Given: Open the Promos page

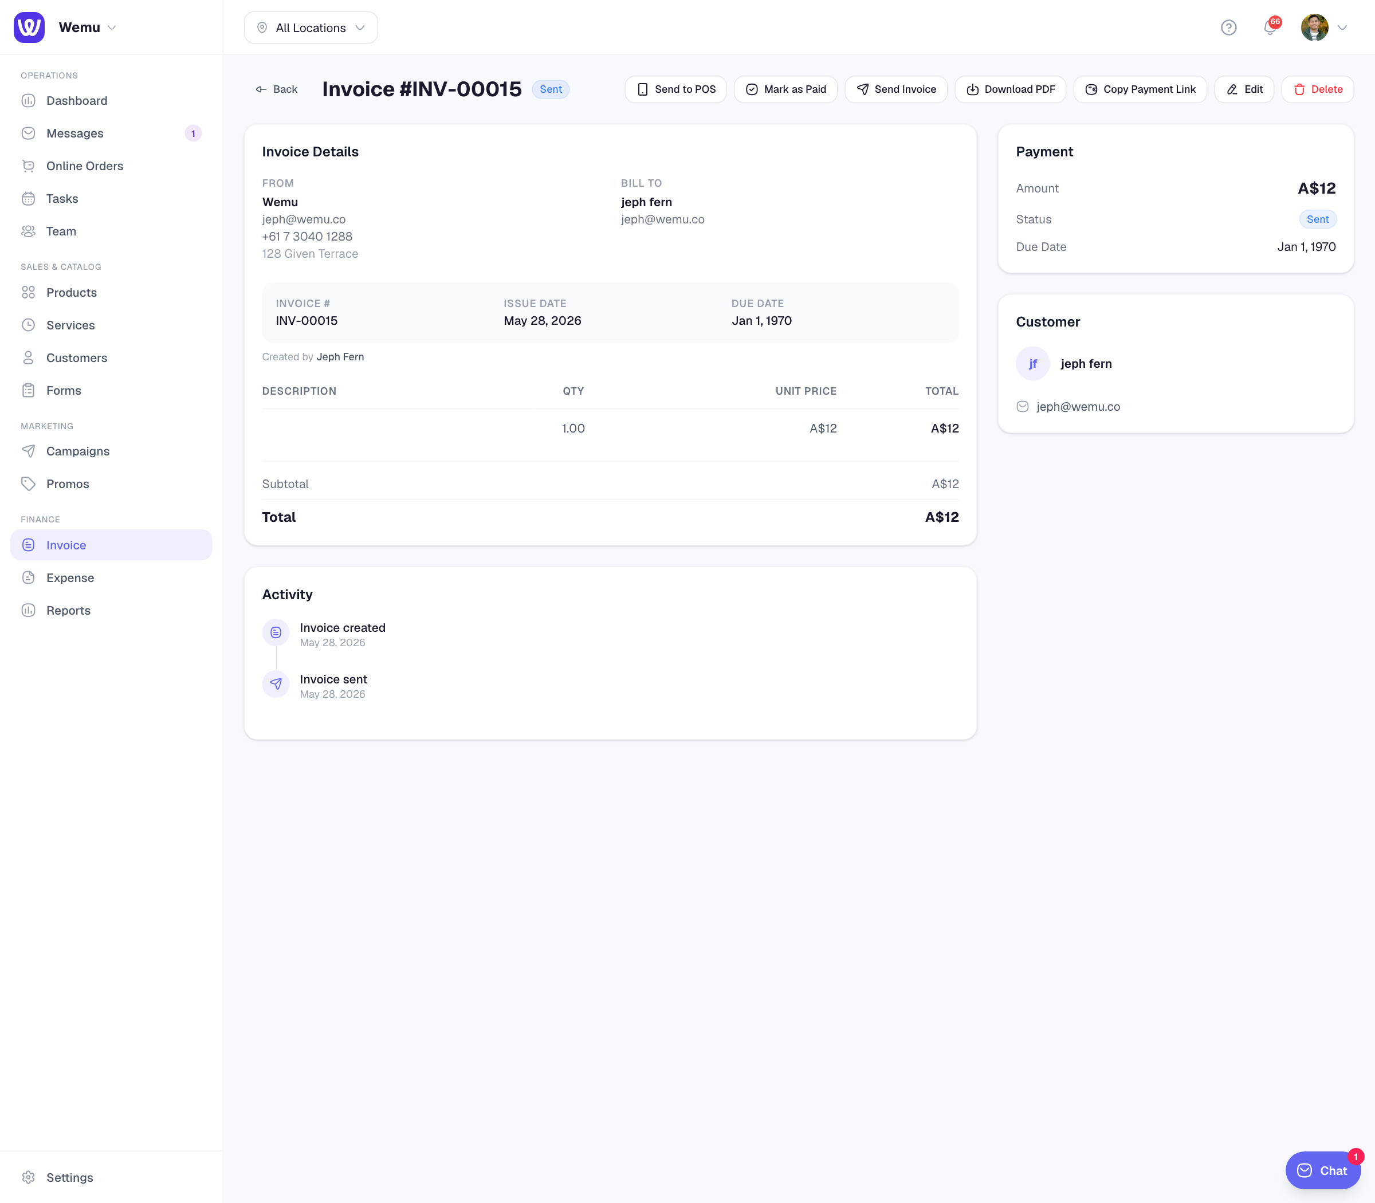Looking at the screenshot, I should tap(111, 484).
